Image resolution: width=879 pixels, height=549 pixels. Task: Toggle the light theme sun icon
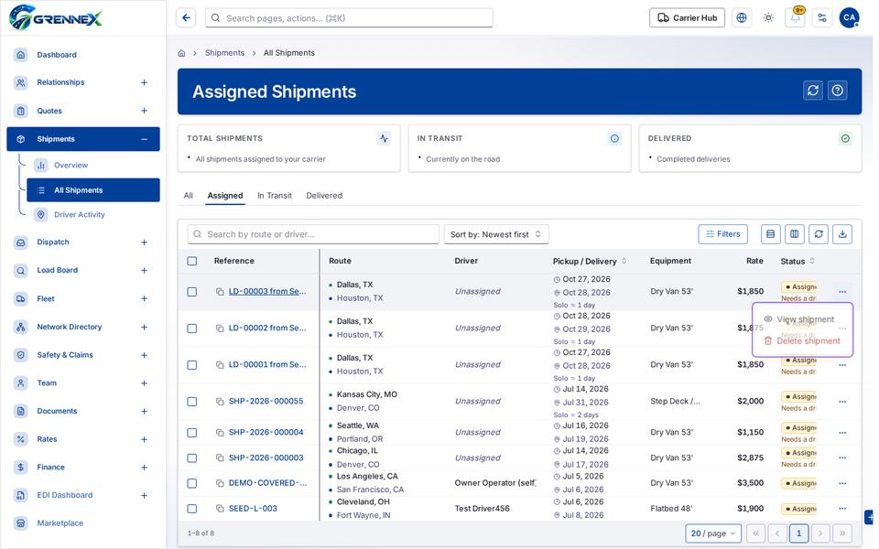[x=768, y=18]
